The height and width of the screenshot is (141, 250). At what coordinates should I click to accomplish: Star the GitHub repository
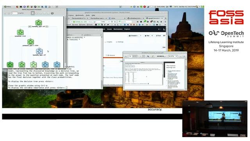click(x=147, y=36)
